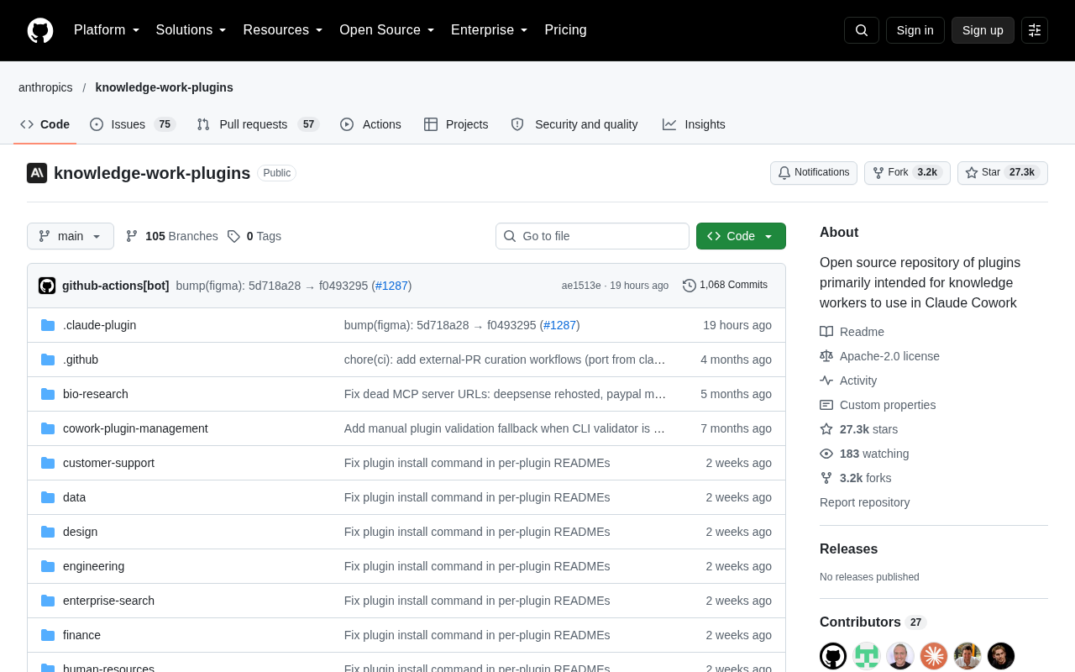Expand the Platform menu in header

coord(107,30)
